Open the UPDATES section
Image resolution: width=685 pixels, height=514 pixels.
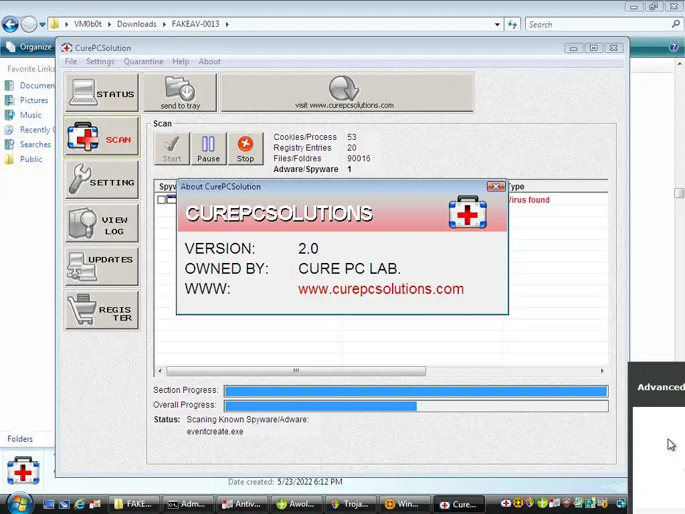point(102,266)
